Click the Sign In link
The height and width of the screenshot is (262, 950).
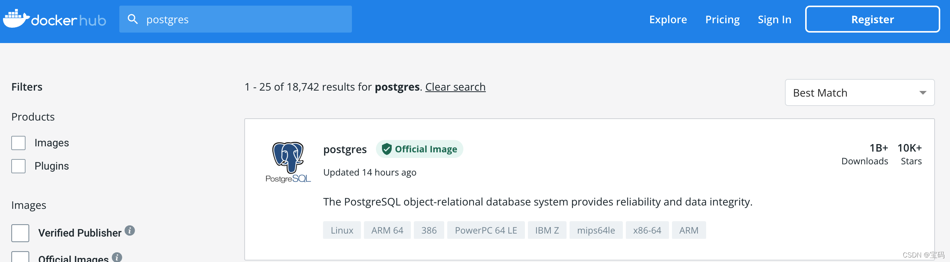(774, 19)
